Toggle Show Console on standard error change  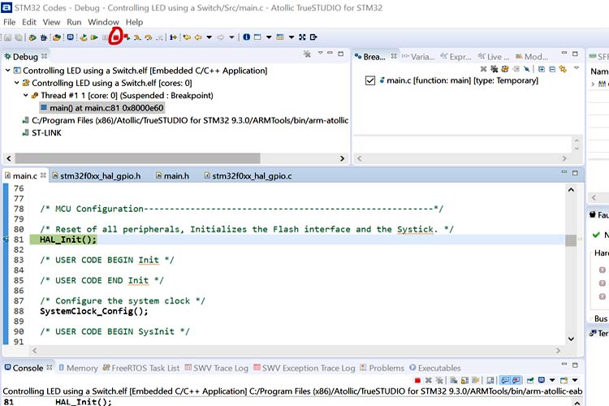pyautogui.click(x=516, y=380)
